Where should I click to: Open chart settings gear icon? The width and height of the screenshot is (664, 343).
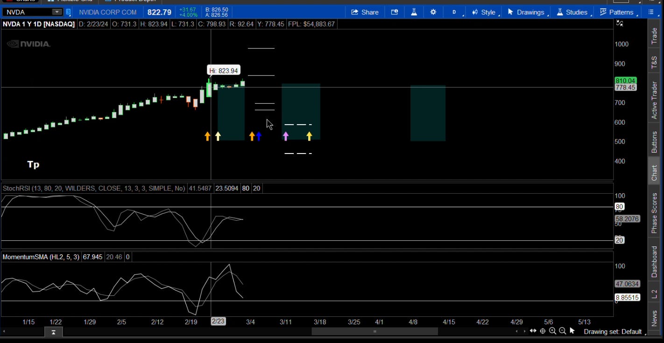pos(433,12)
